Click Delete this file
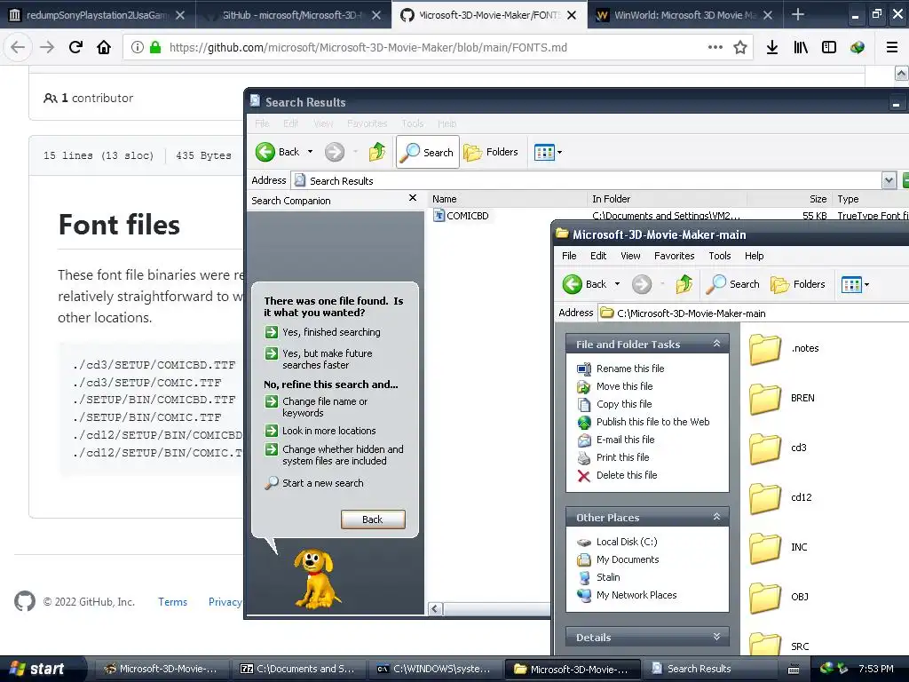 click(x=618, y=476)
